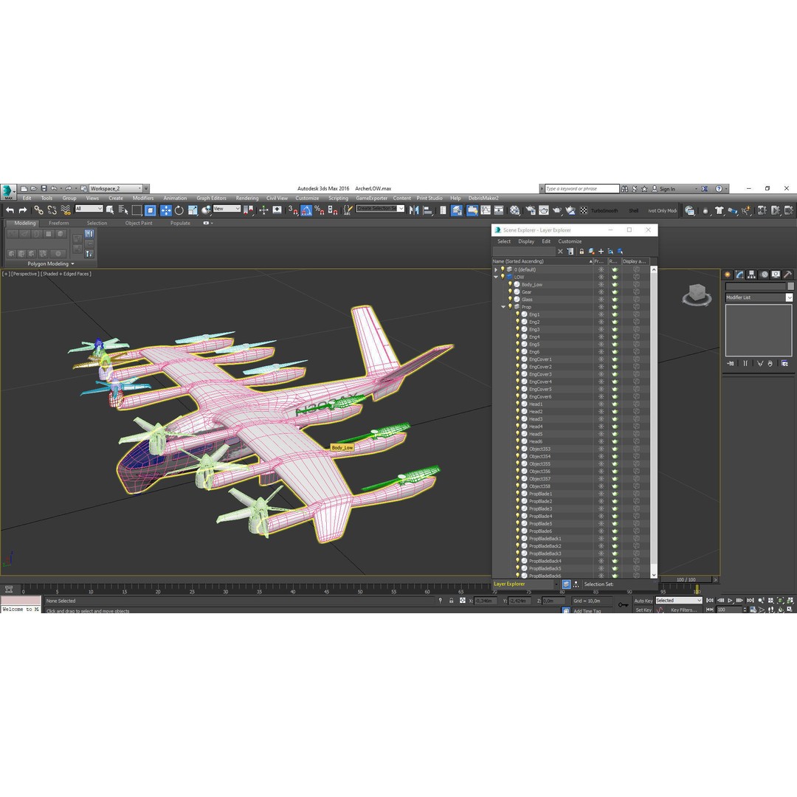Image resolution: width=797 pixels, height=797 pixels.
Task: Undo last action via toolbar arrow
Action: (x=10, y=210)
